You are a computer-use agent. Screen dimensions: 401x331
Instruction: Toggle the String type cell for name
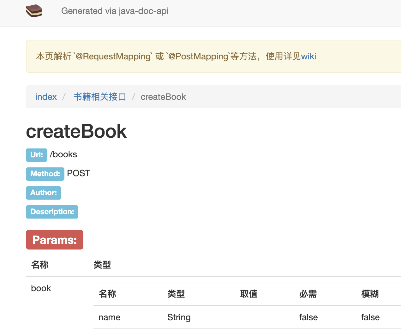[179, 317]
